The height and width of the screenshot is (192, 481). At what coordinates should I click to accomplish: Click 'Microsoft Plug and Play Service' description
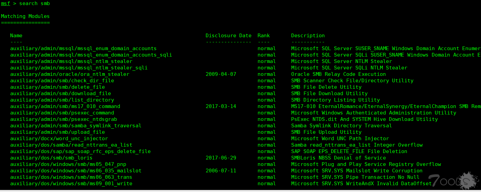coord(366,164)
